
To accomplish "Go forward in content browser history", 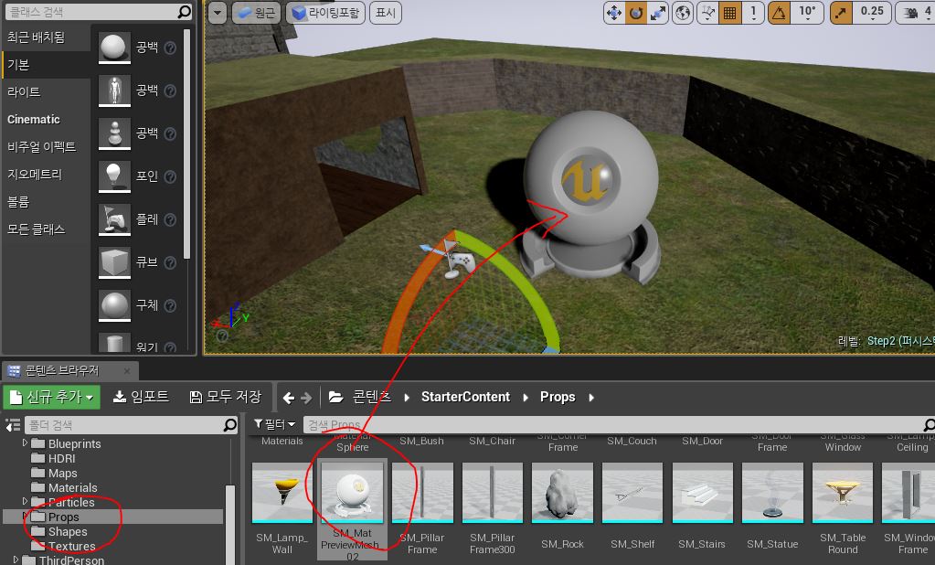I will coord(306,398).
